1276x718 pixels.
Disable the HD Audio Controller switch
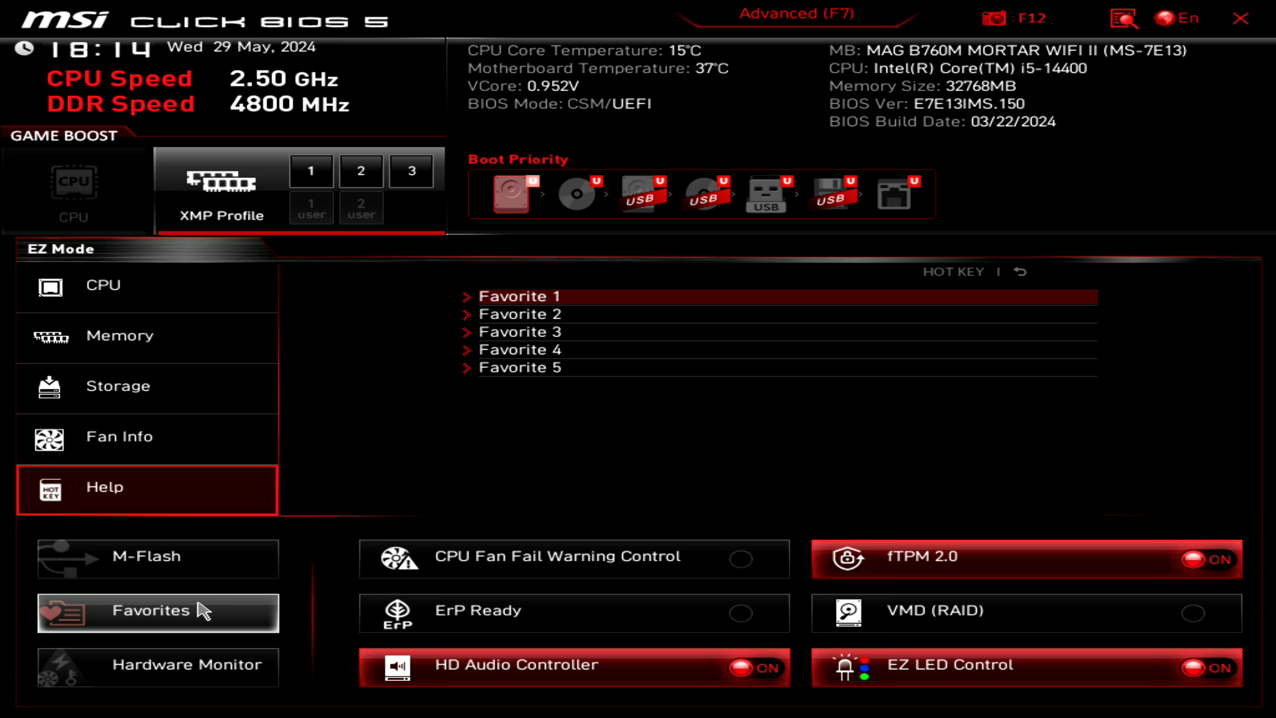(x=754, y=668)
